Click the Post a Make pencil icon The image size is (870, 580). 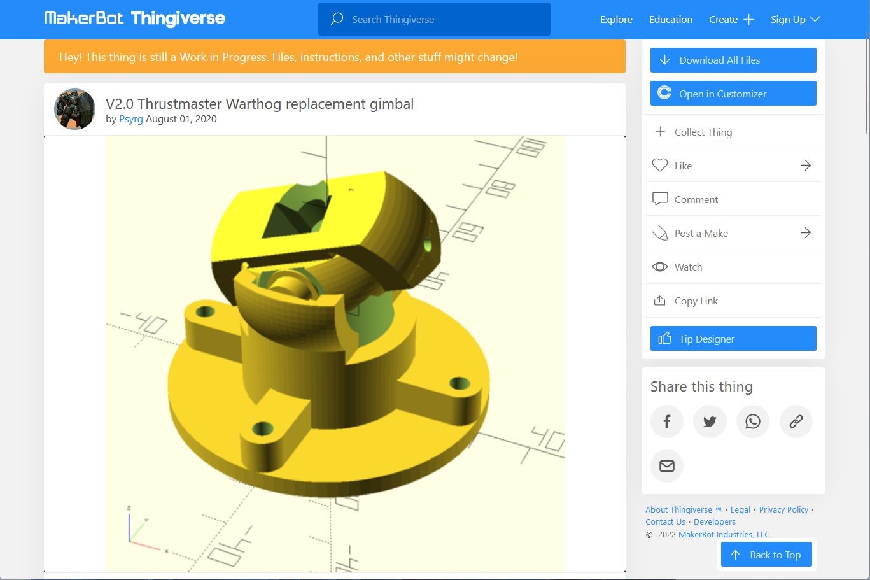click(x=660, y=233)
